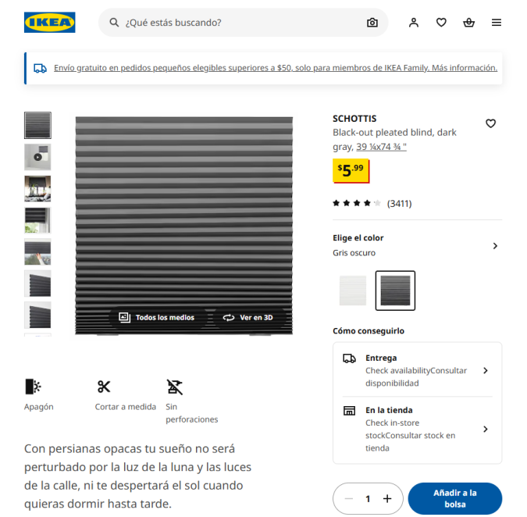Click the Todos los medios button

157,317
